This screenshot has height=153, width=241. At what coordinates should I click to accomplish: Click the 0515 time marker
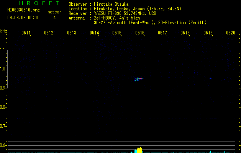[x=116, y=33]
